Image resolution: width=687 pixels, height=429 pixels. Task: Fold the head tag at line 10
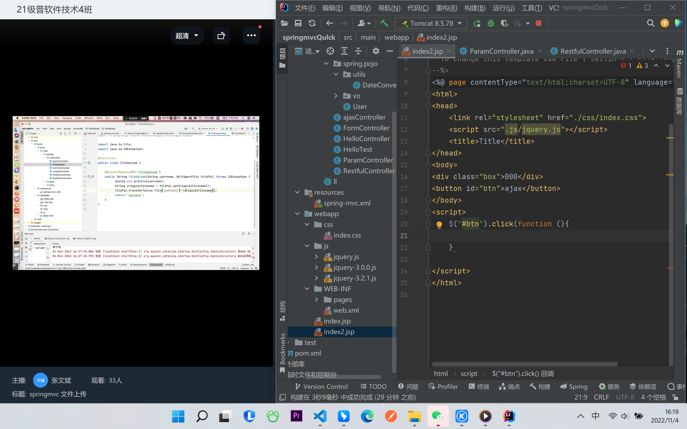coord(428,106)
